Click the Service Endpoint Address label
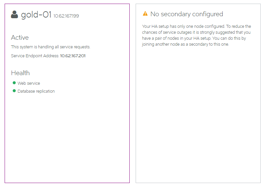Image resolution: width=265 pixels, height=188 pixels. click(35, 56)
